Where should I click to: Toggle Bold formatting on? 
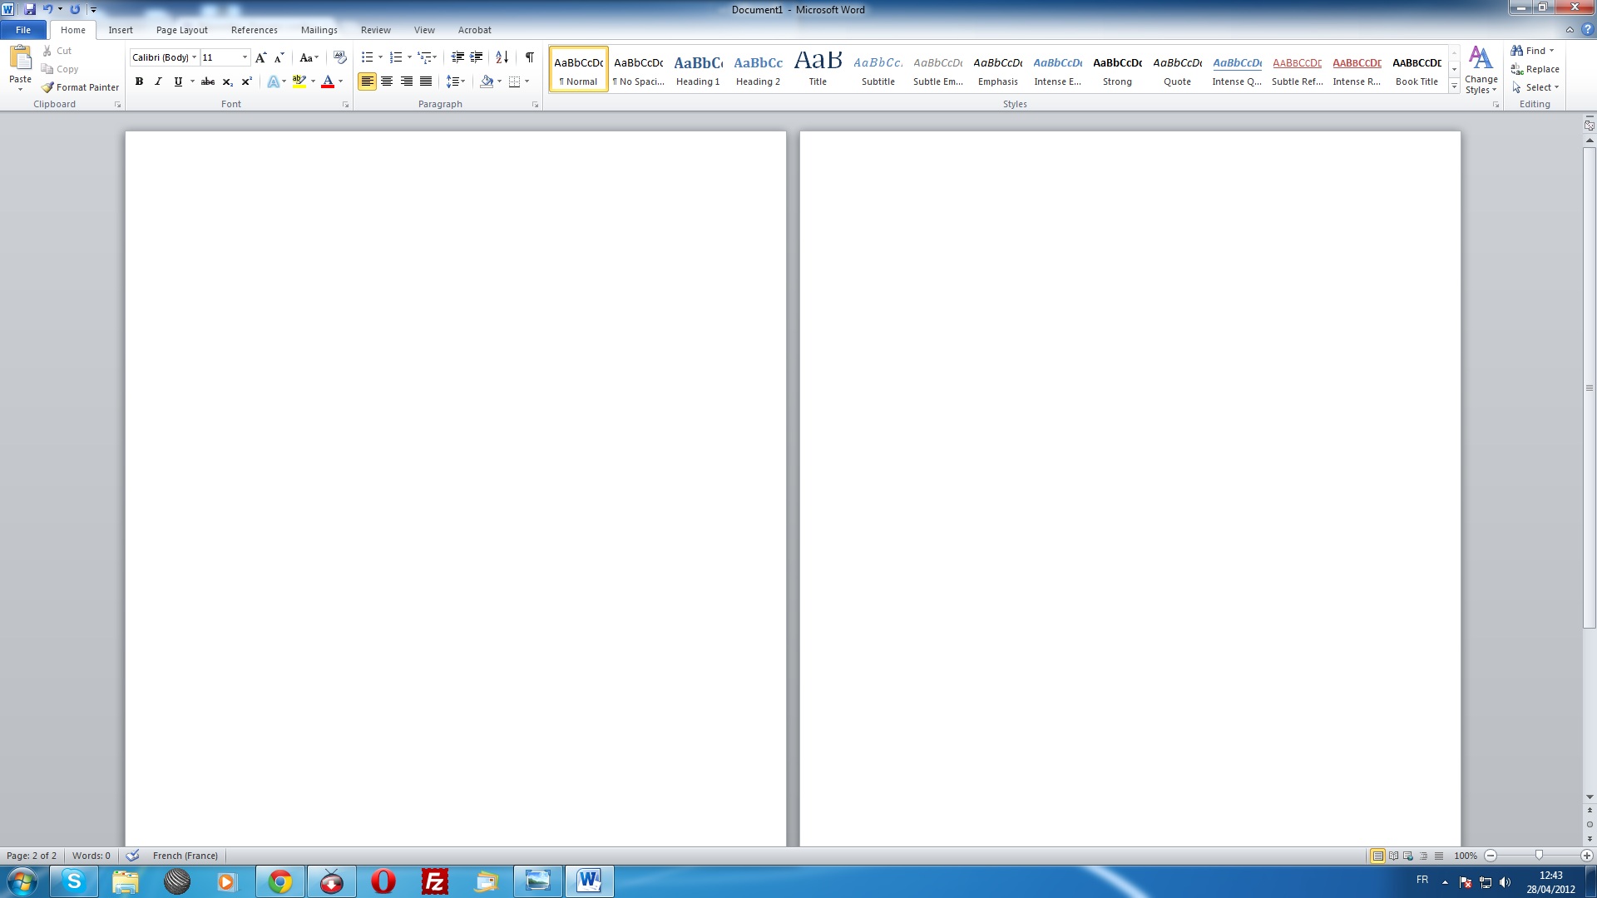click(x=139, y=81)
